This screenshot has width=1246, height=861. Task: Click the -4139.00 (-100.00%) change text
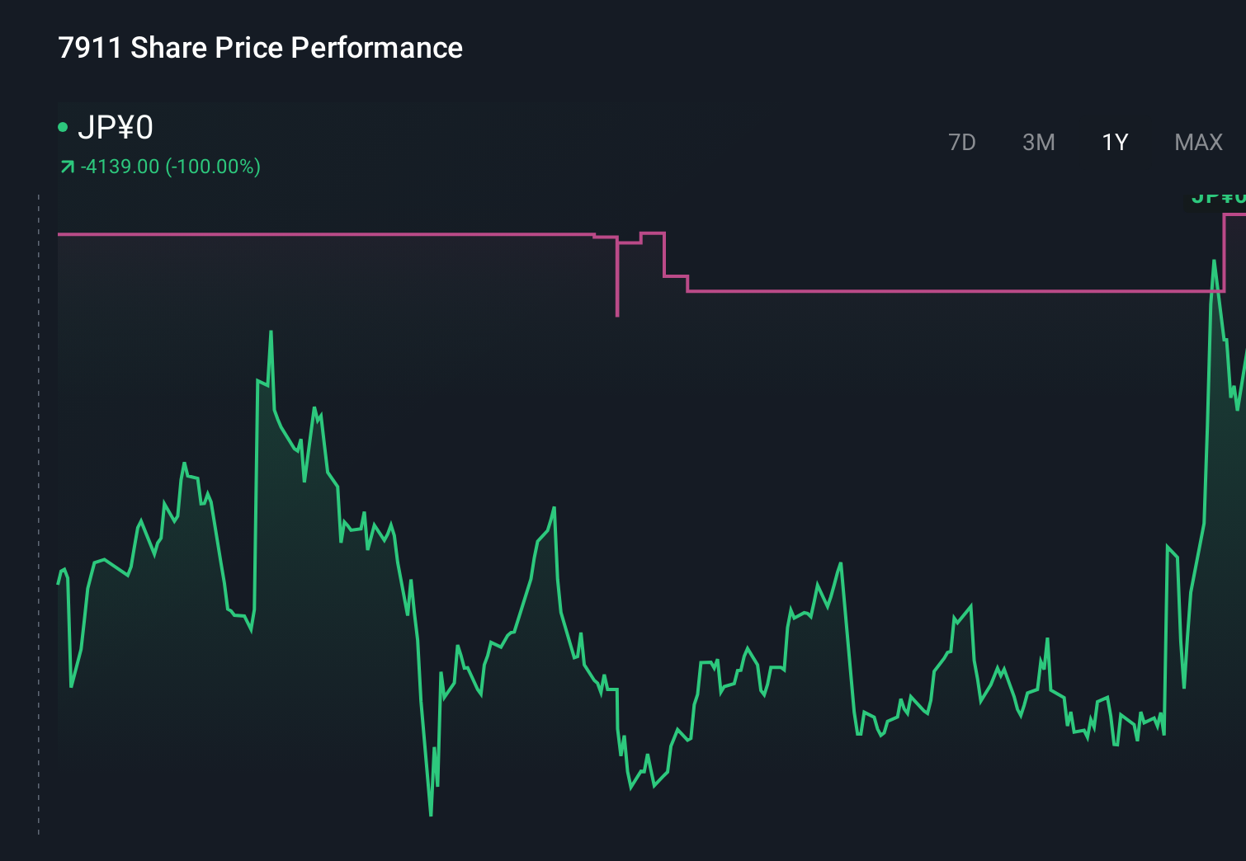click(169, 166)
